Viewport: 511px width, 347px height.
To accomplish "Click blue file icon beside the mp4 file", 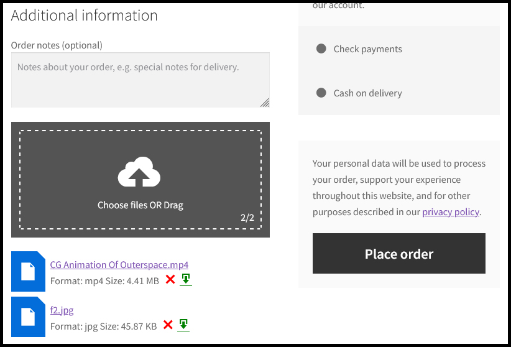I will (x=29, y=271).
